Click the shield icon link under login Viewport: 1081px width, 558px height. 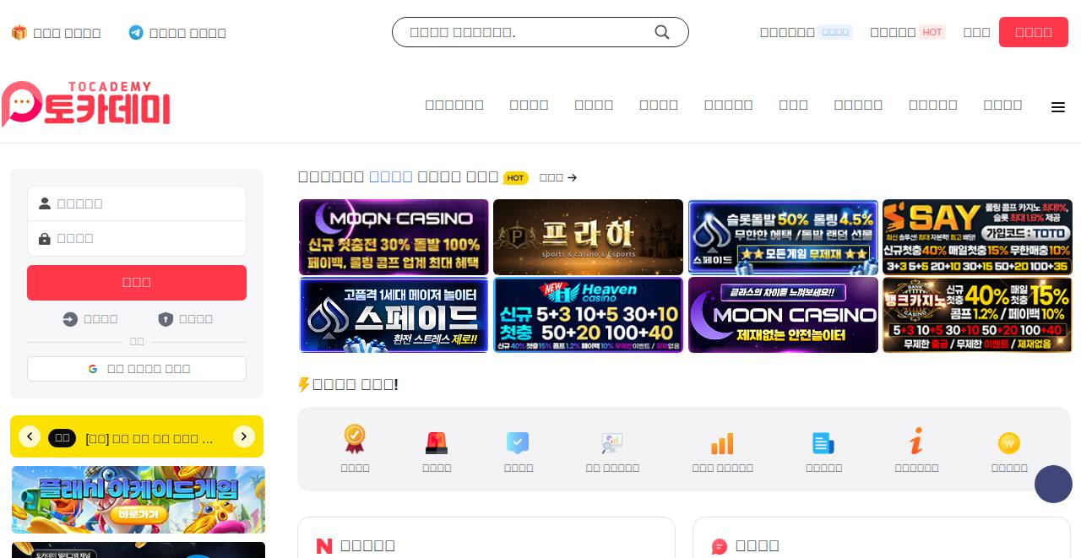click(186, 319)
